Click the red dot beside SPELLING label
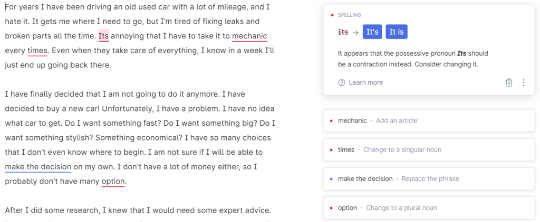540x222 pixels. click(332, 15)
